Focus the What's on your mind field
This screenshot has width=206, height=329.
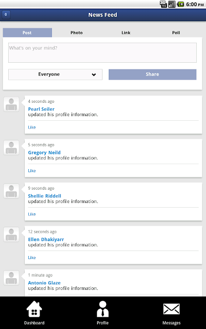(x=102, y=52)
